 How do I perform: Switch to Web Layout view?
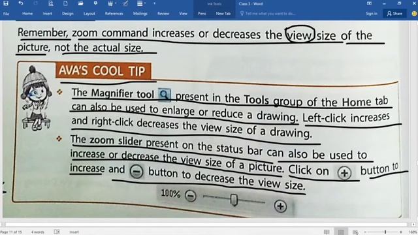pyautogui.click(x=355, y=232)
